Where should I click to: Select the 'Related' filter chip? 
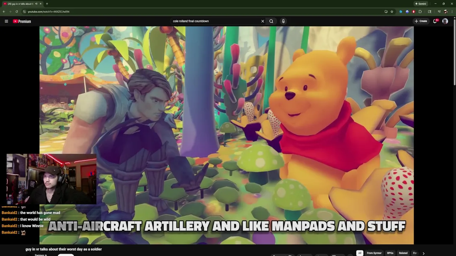tap(403, 253)
